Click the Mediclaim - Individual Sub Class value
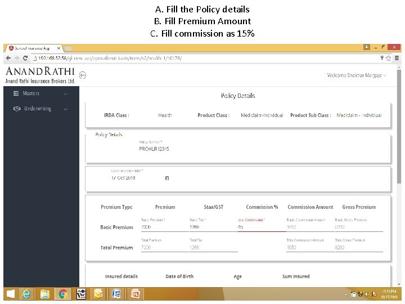The image size is (405, 304). click(x=359, y=115)
